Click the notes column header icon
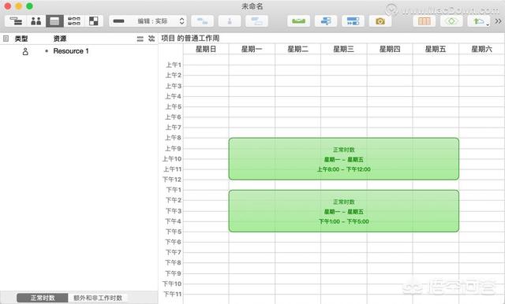 (6, 39)
